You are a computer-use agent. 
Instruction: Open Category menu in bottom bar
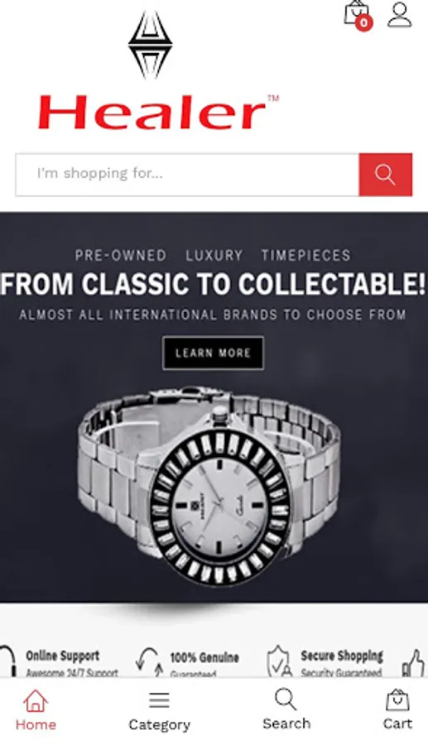click(159, 711)
